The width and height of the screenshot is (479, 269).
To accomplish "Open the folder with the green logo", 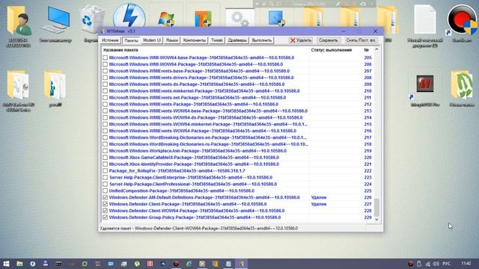I will point(462,88).
